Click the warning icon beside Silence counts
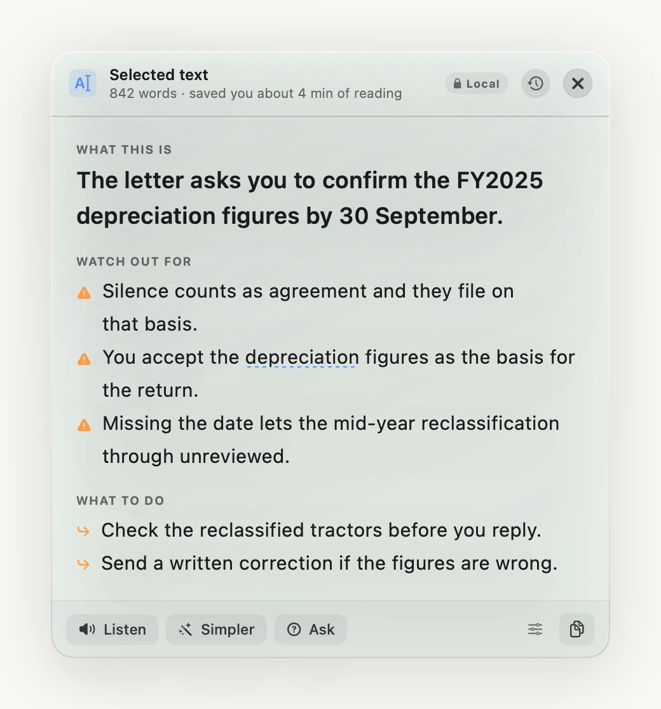Viewport: 661px width, 709px height. 84,293
